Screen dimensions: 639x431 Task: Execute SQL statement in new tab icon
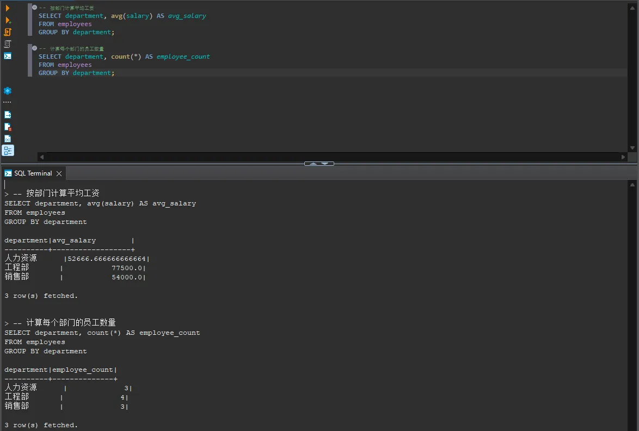pyautogui.click(x=7, y=20)
